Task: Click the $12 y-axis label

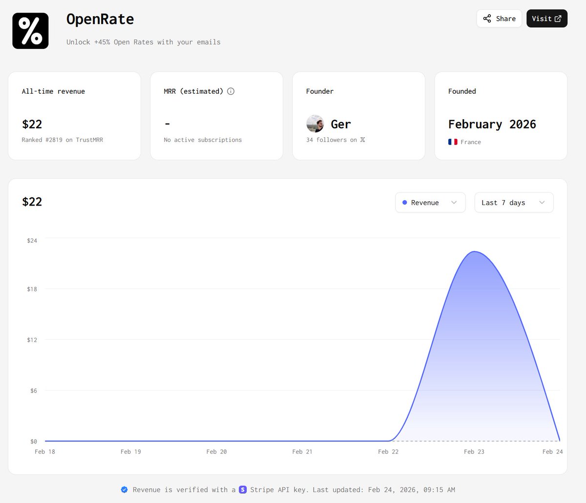Action: point(32,340)
